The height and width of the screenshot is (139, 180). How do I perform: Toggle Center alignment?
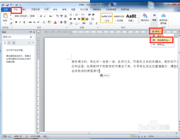point(75,19)
